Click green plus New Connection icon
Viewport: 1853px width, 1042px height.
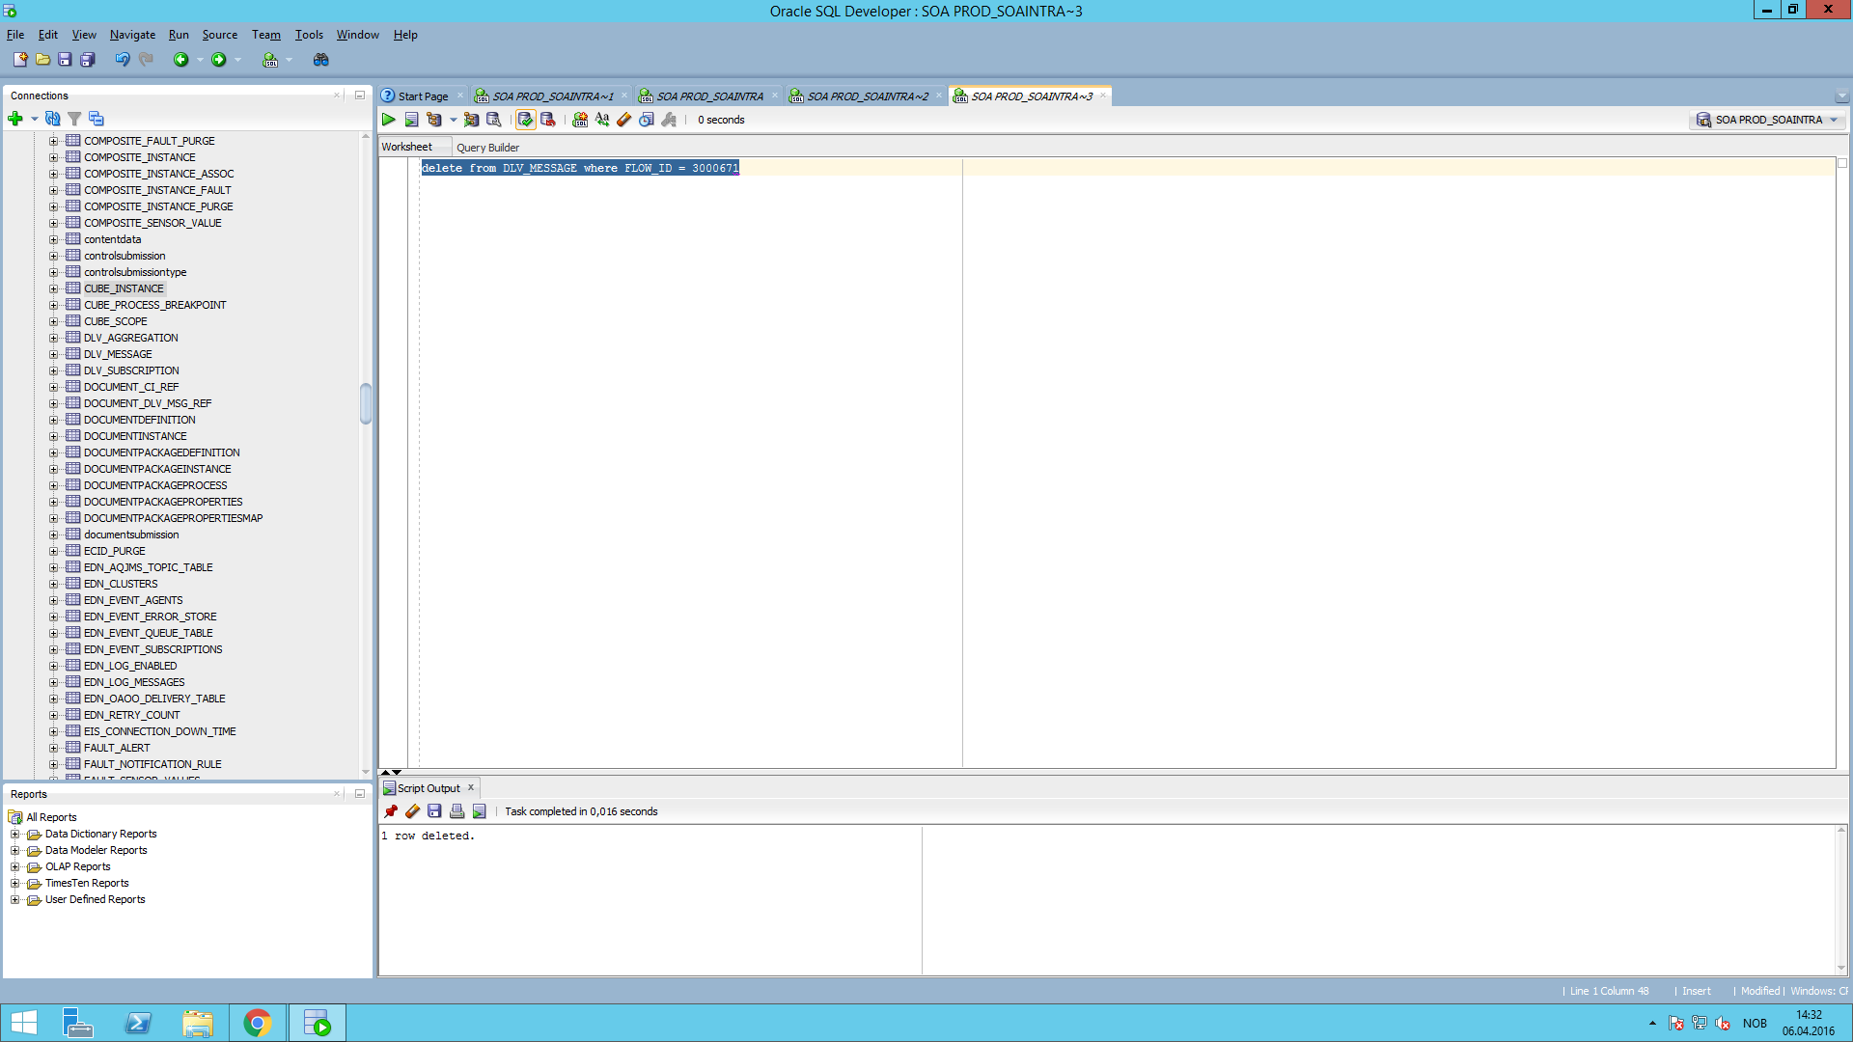click(x=14, y=119)
